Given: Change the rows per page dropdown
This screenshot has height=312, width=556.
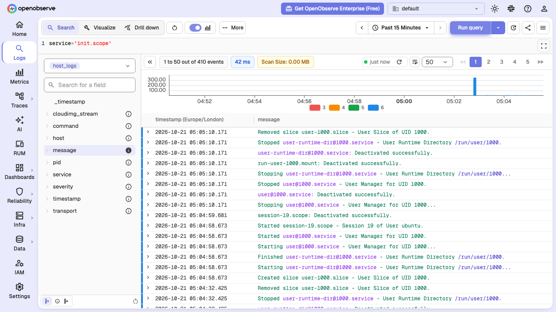Looking at the screenshot, I should point(437,62).
